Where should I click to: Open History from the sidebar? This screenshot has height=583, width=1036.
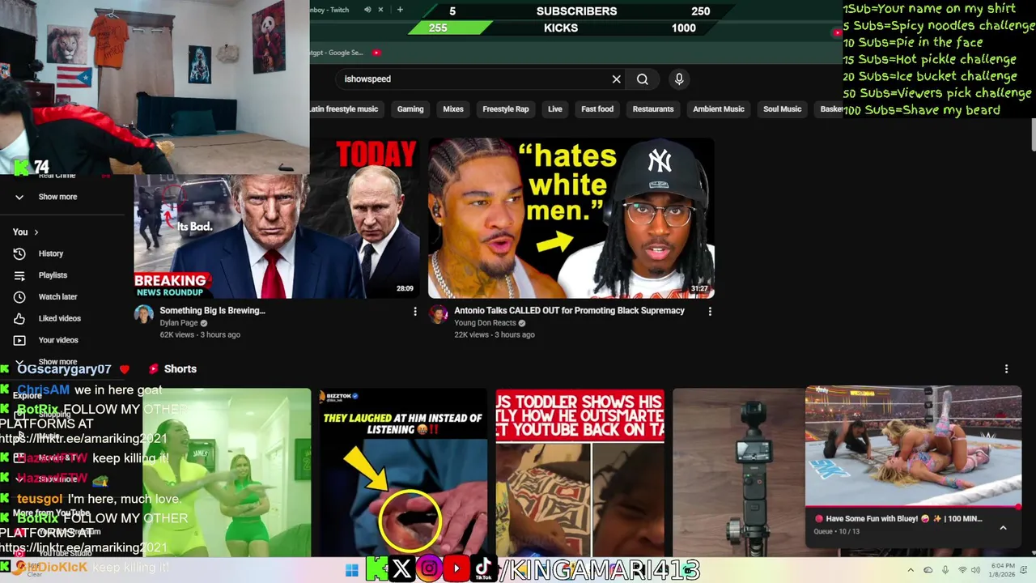[50, 253]
